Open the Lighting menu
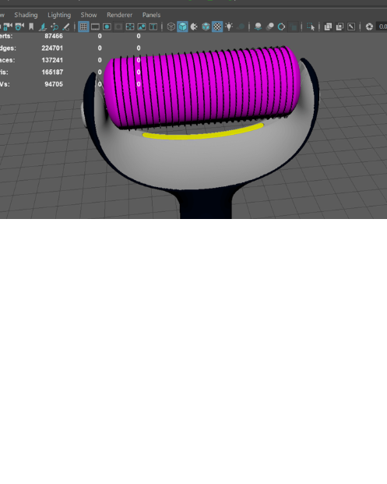387x484 pixels. tap(59, 15)
